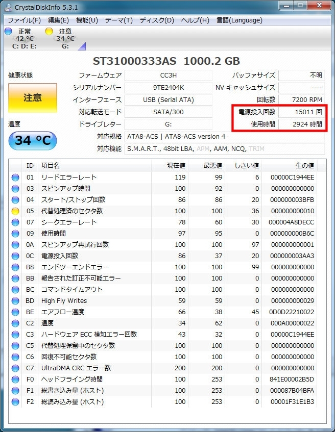Click the しきい値 column header
The image size is (335, 432).
click(244, 166)
